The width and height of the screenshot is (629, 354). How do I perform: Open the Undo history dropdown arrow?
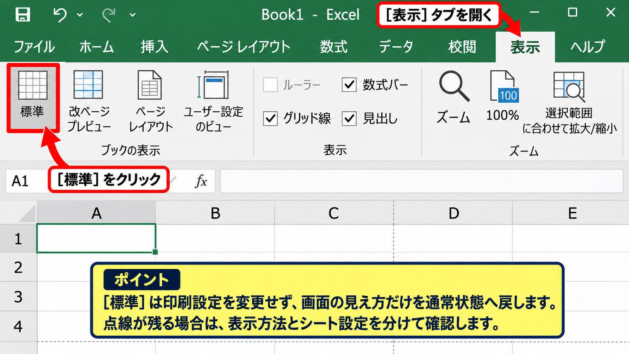[80, 15]
